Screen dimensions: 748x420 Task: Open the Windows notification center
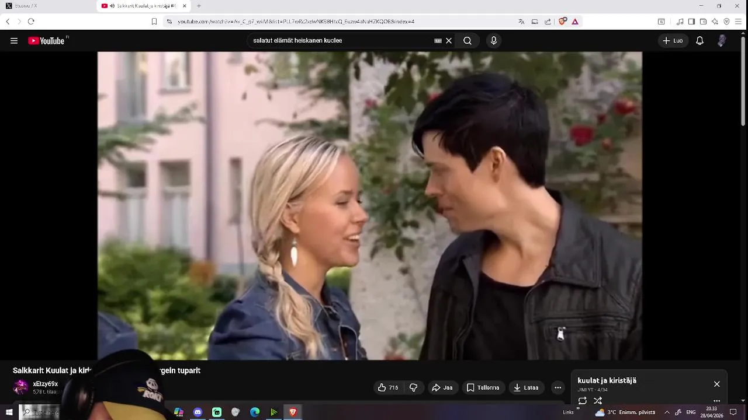click(733, 412)
